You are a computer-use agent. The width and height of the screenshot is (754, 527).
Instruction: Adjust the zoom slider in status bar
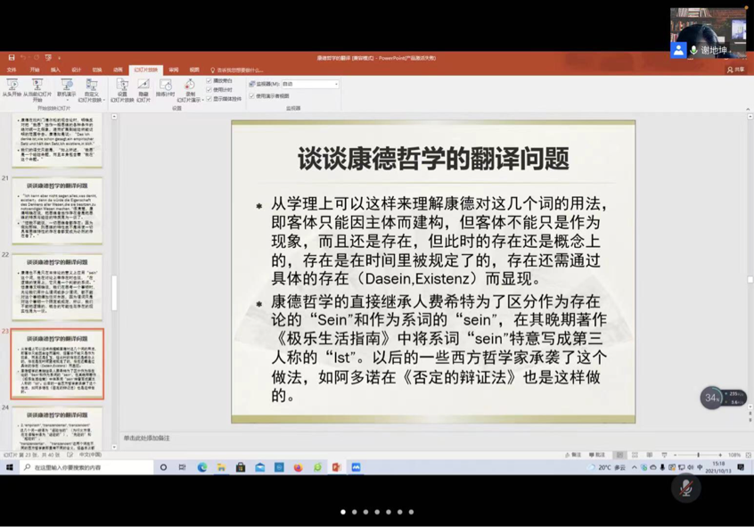click(x=698, y=455)
